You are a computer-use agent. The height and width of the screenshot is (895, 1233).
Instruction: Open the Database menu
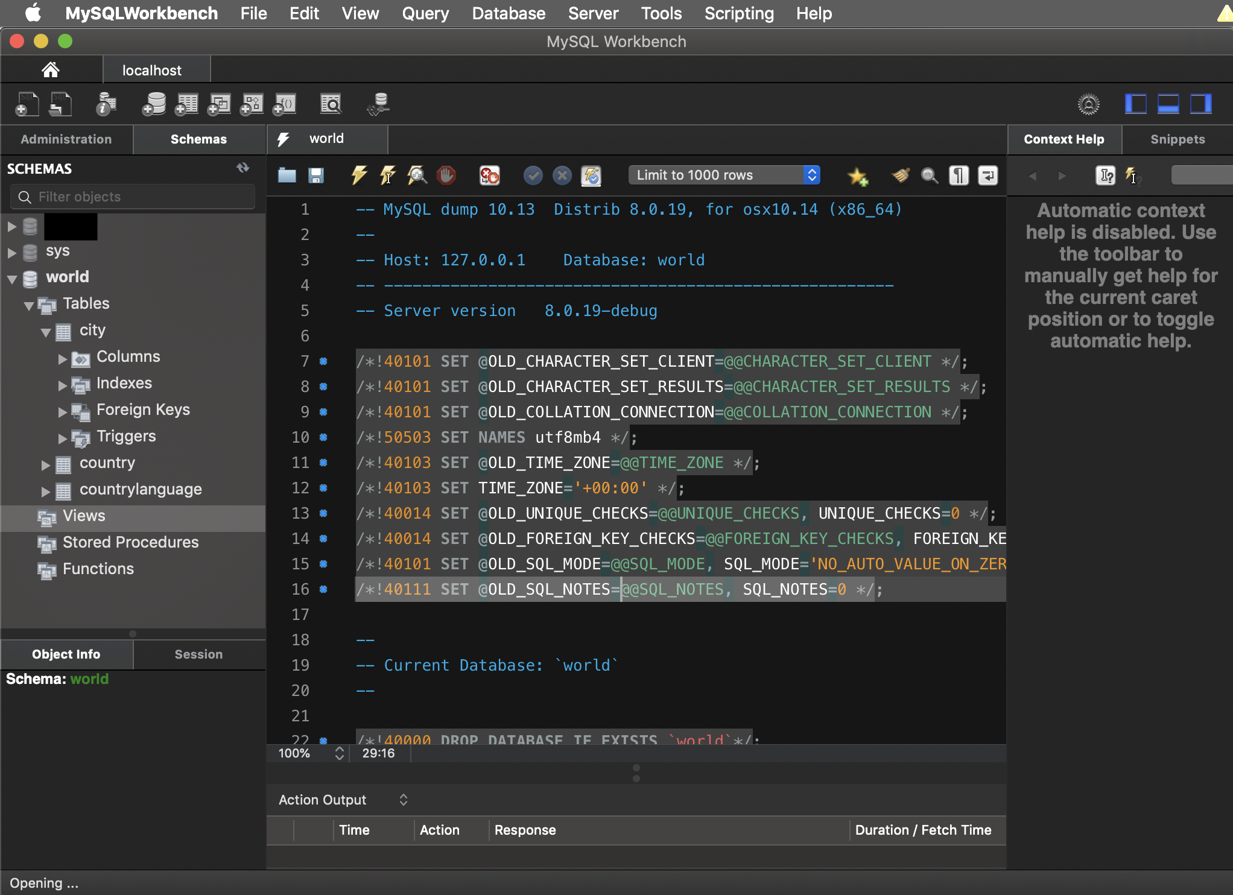[509, 13]
